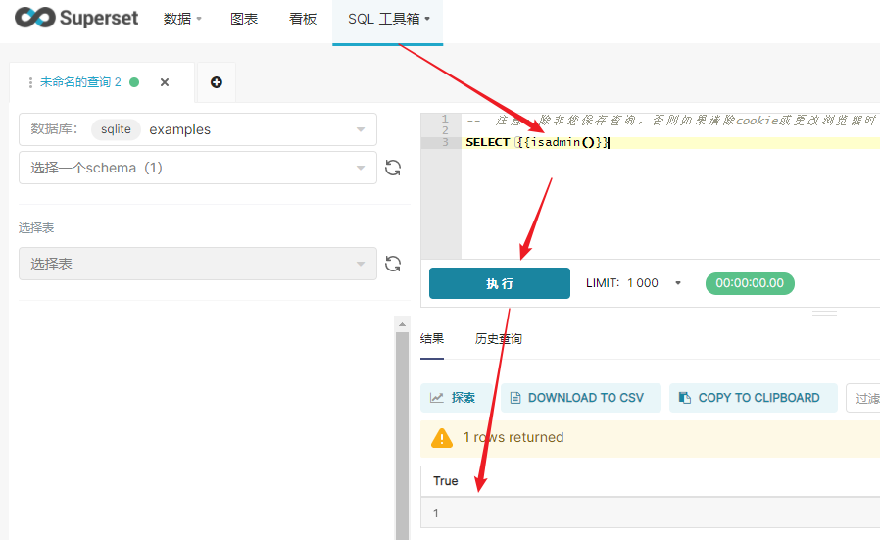Screen dimensions: 880x540
Task: Go to the 图表 page
Action: click(244, 19)
